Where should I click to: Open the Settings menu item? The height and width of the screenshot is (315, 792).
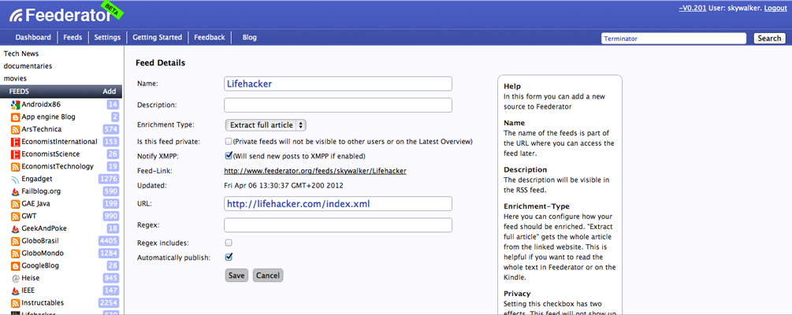108,37
